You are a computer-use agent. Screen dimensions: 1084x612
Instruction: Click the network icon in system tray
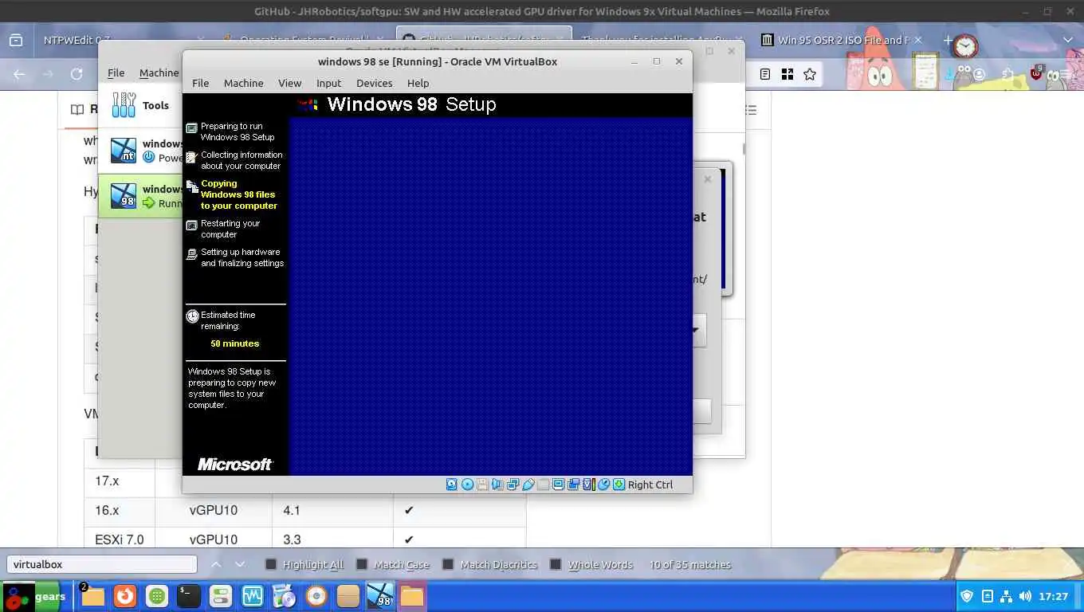pos(1007,596)
